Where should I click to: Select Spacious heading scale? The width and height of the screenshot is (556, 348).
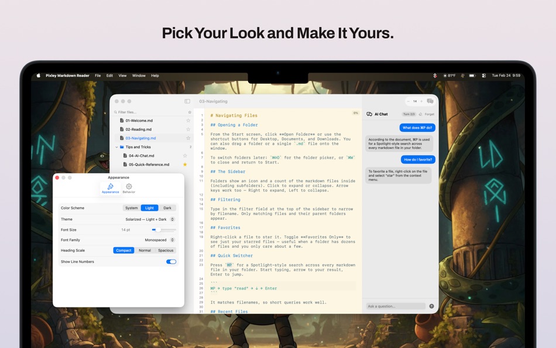click(x=166, y=250)
